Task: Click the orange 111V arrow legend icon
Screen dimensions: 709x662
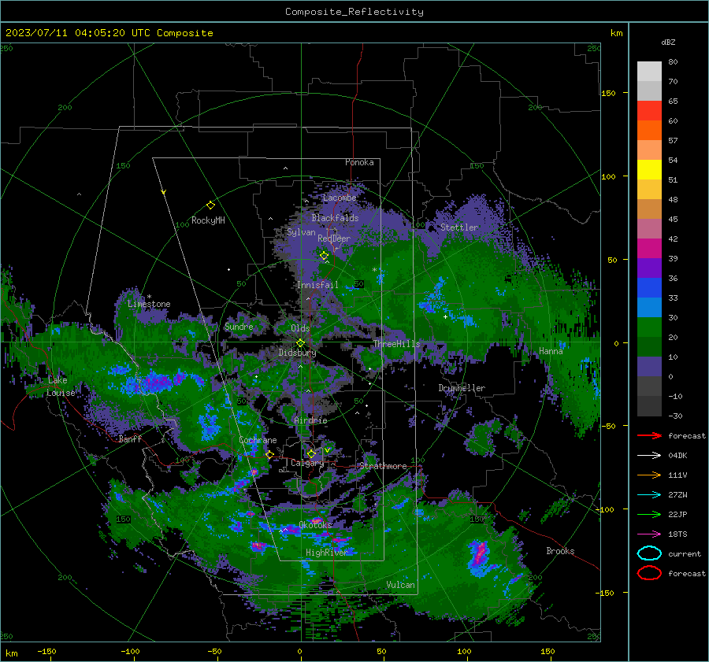Action: pyautogui.click(x=649, y=475)
